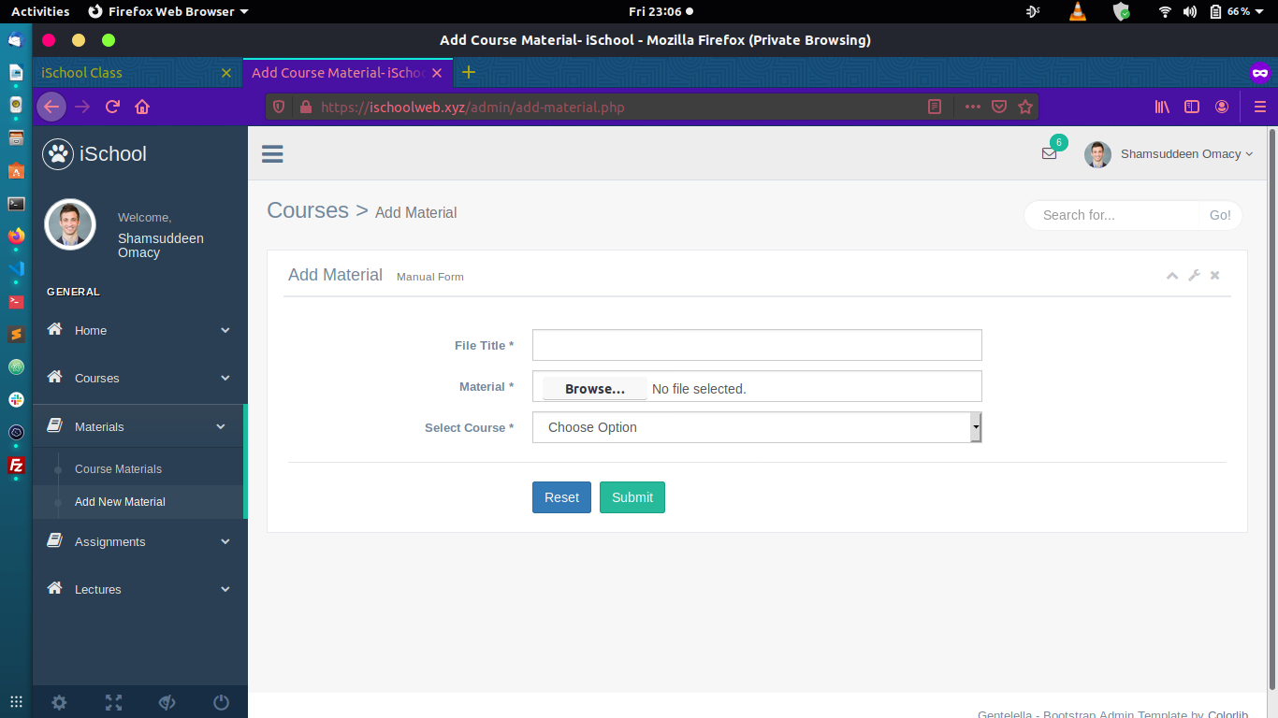Browse for a material file

tap(595, 389)
